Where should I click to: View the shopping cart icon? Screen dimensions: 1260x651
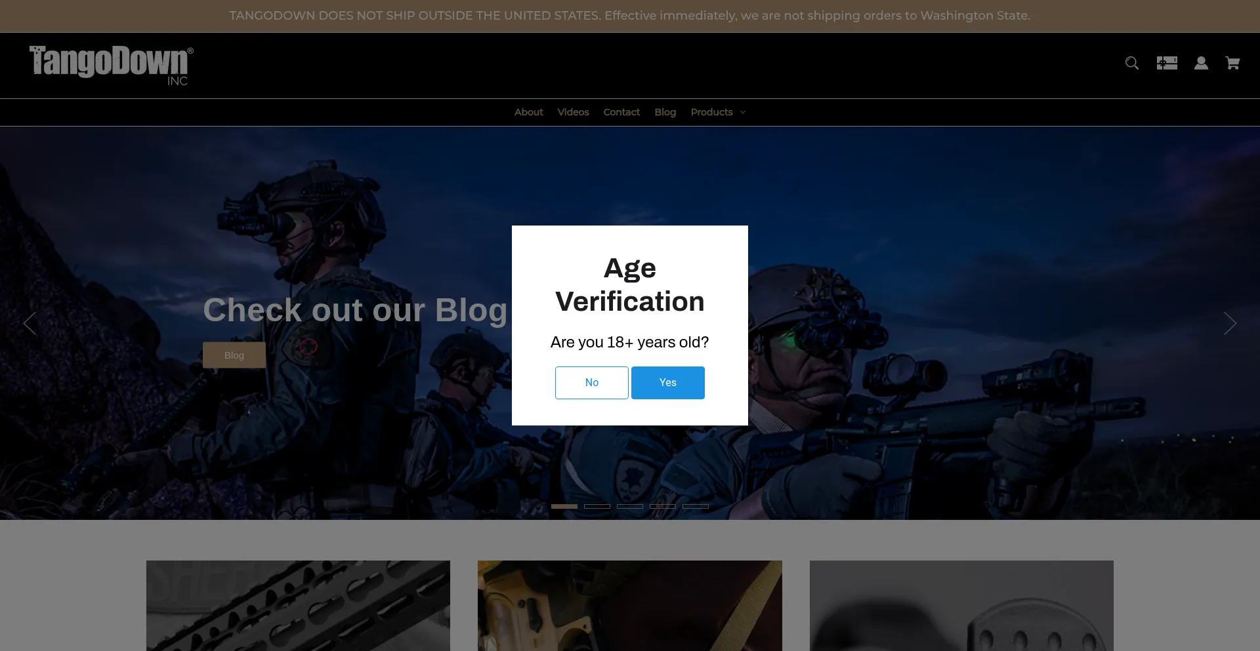coord(1232,63)
